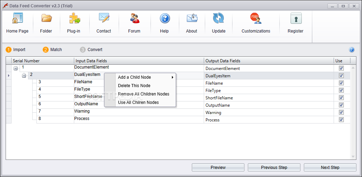Image resolution: width=362 pixels, height=177 pixels.
Task: Uncheck Use for DocumentElement row
Action: [x=341, y=68]
